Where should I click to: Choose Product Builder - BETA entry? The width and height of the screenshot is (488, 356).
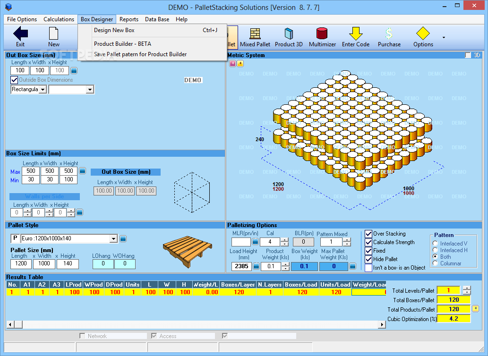coord(153,44)
